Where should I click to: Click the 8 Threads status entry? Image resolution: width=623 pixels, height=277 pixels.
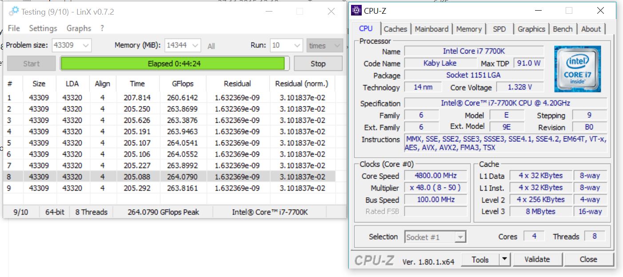click(92, 212)
